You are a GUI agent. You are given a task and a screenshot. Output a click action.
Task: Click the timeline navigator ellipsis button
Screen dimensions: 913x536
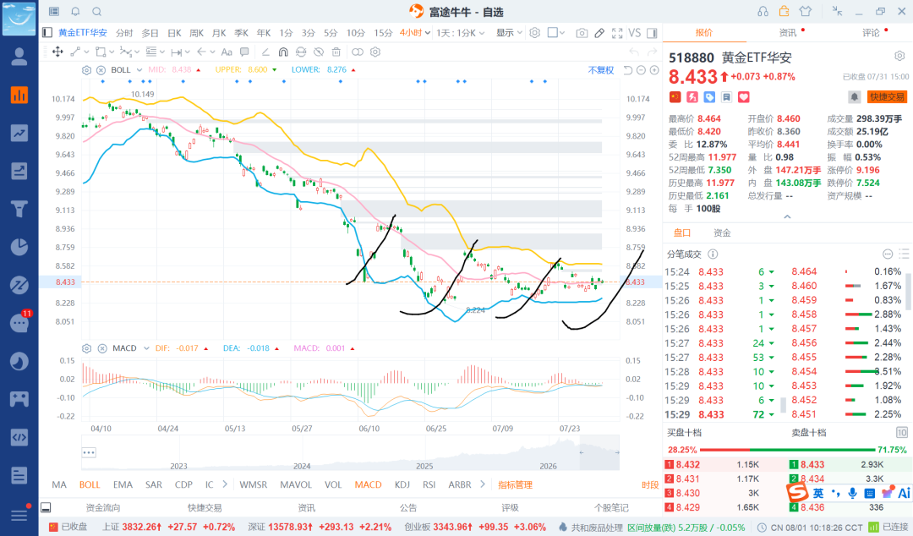pyautogui.click(x=89, y=452)
